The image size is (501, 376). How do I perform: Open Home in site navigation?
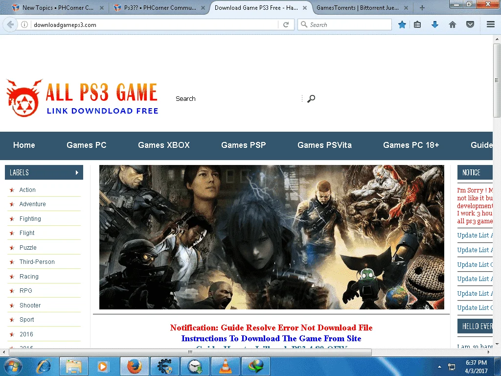(24, 145)
